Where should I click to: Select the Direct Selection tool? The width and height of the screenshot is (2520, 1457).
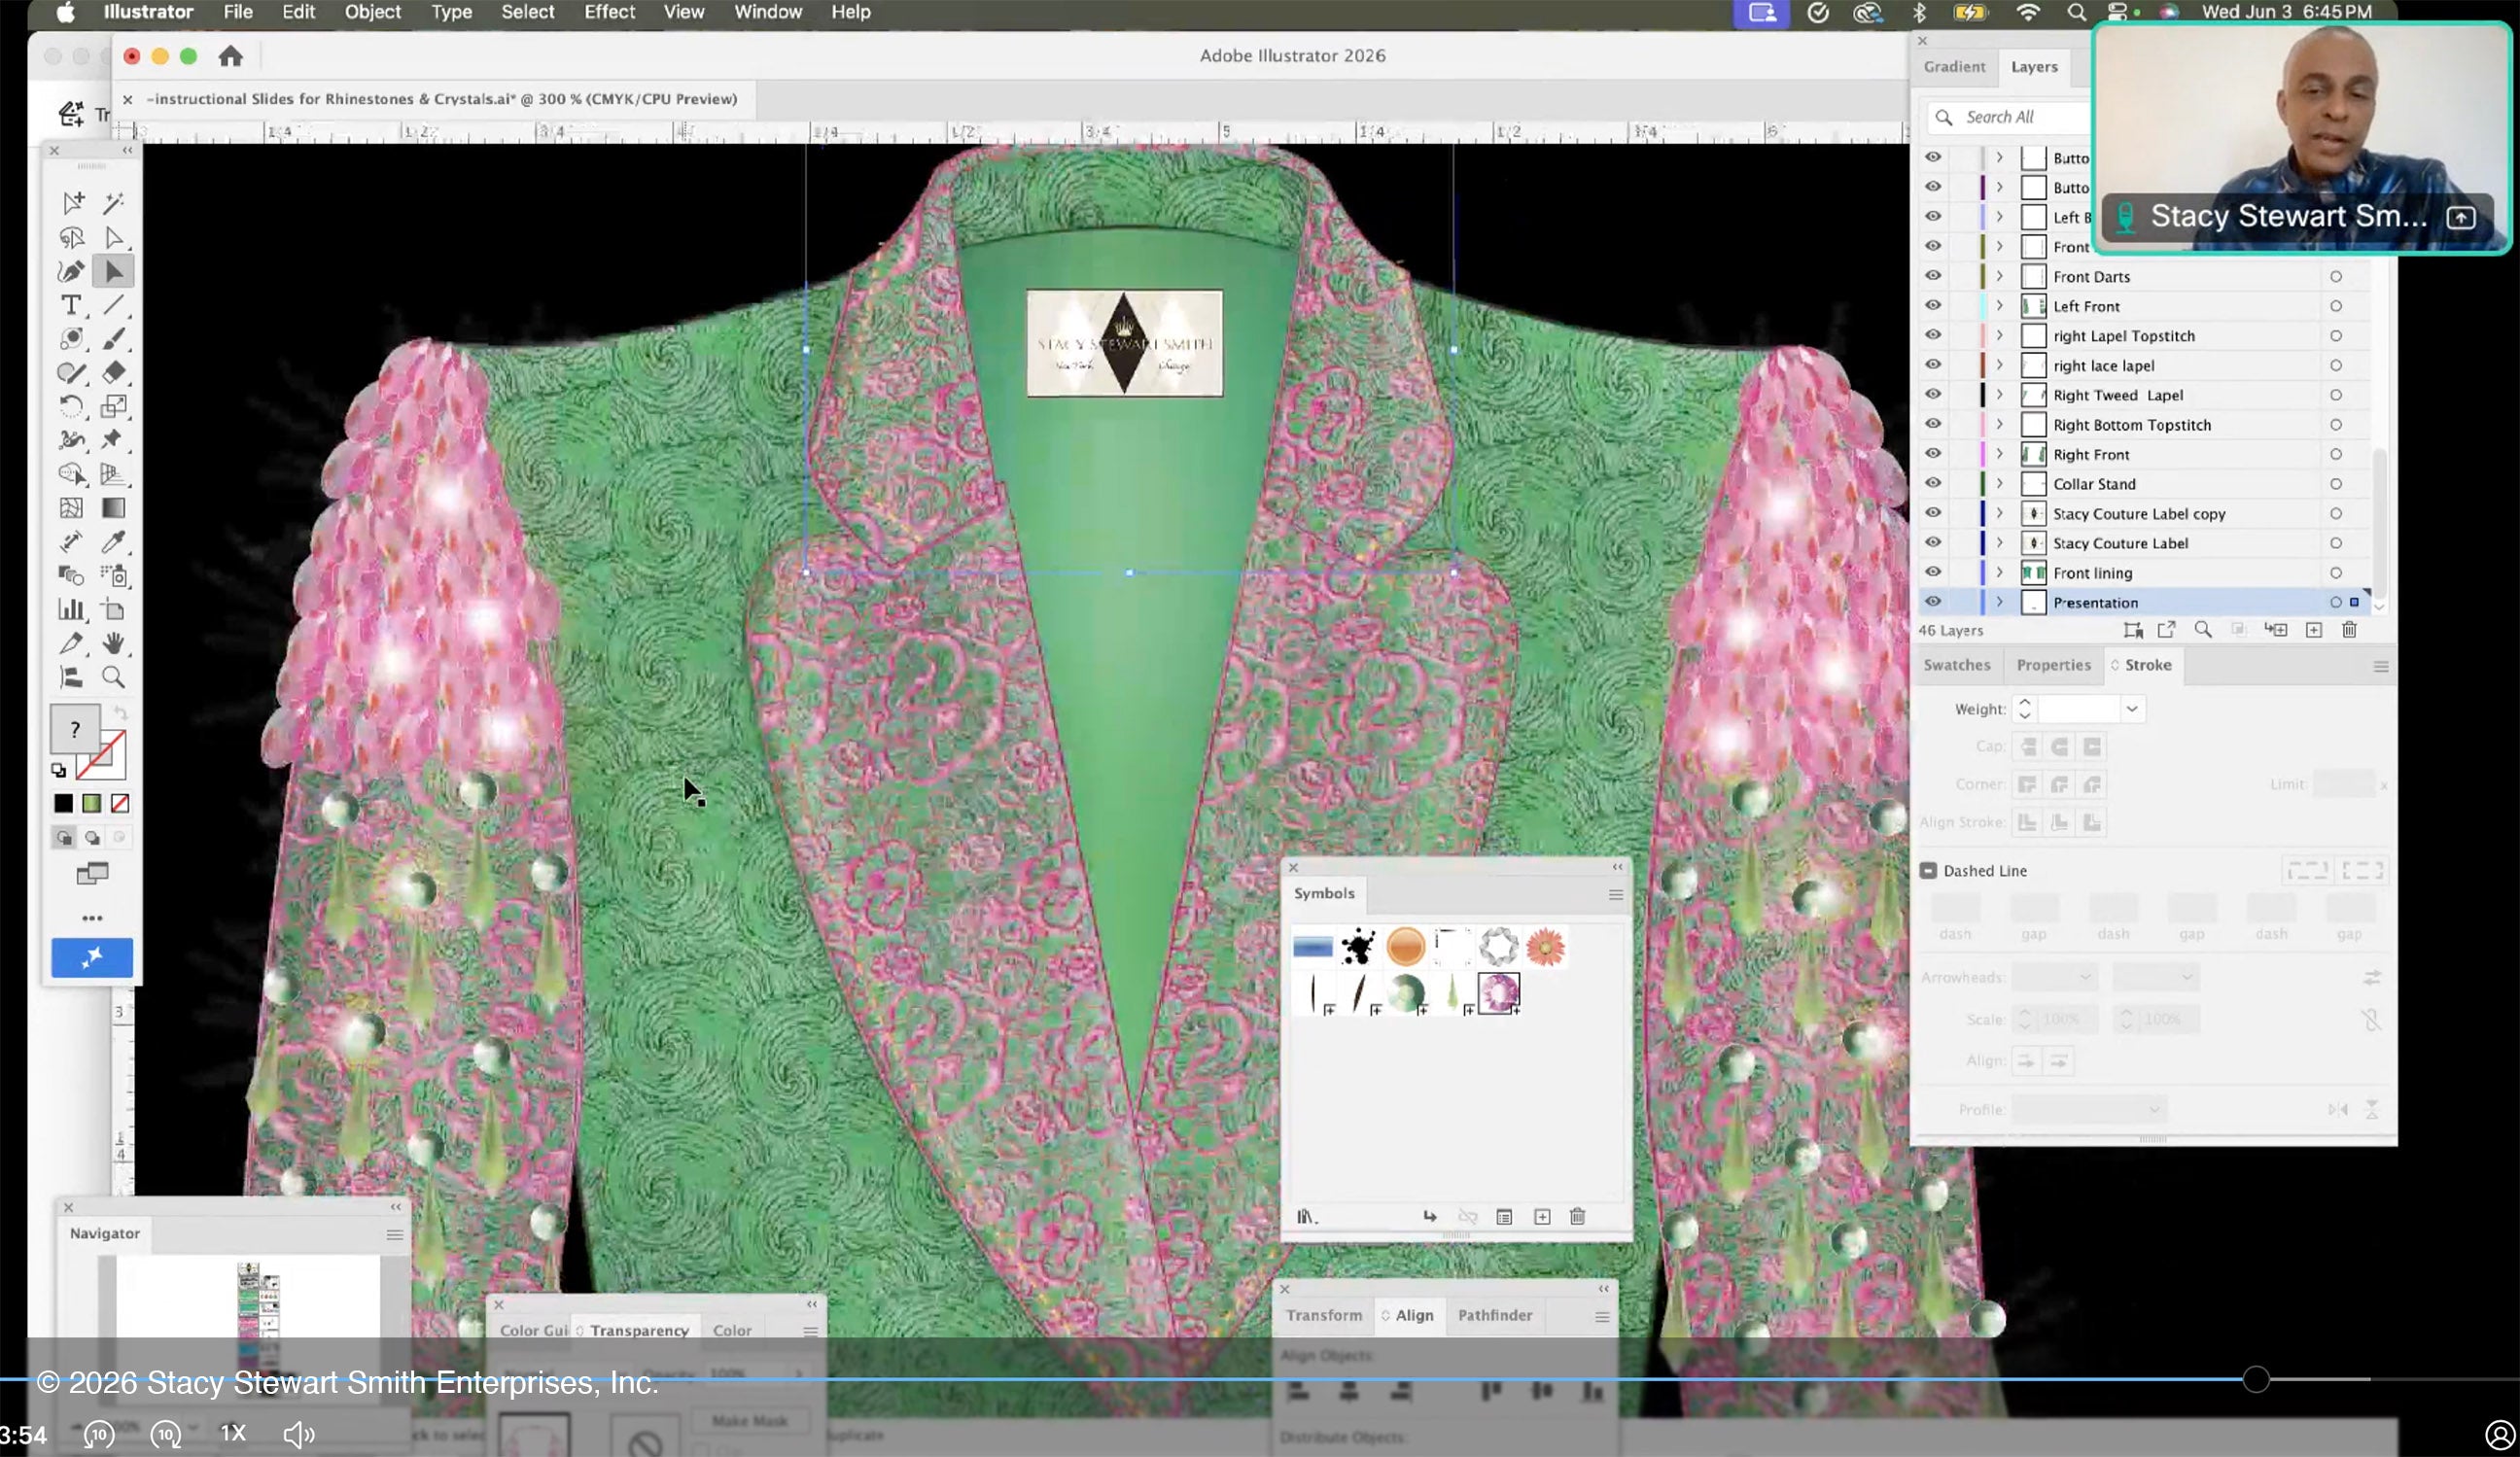(x=113, y=237)
